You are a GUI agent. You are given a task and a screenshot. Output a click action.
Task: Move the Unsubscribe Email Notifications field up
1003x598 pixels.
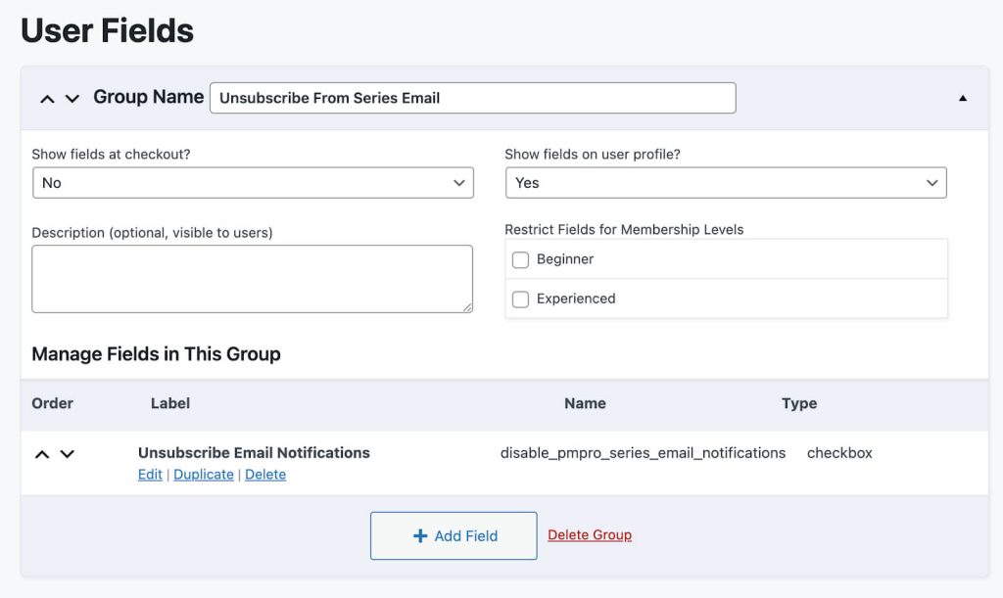41,453
